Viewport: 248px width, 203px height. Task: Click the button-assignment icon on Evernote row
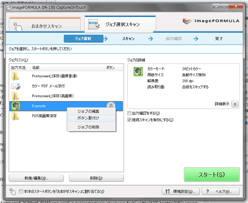[x=111, y=105]
